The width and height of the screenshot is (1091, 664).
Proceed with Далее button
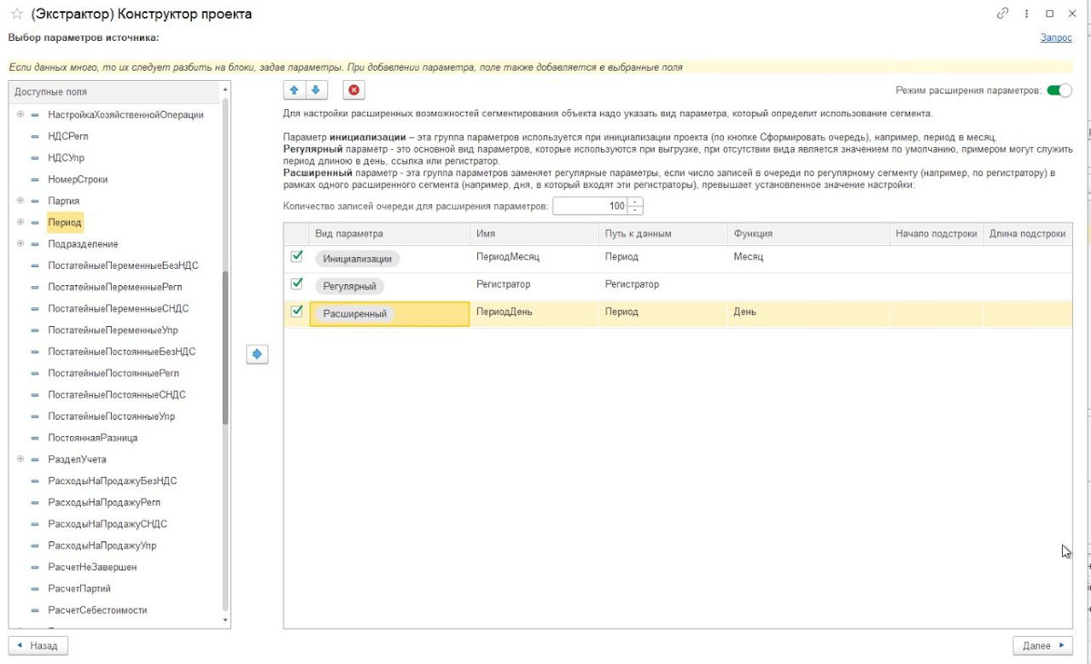[x=1043, y=646]
